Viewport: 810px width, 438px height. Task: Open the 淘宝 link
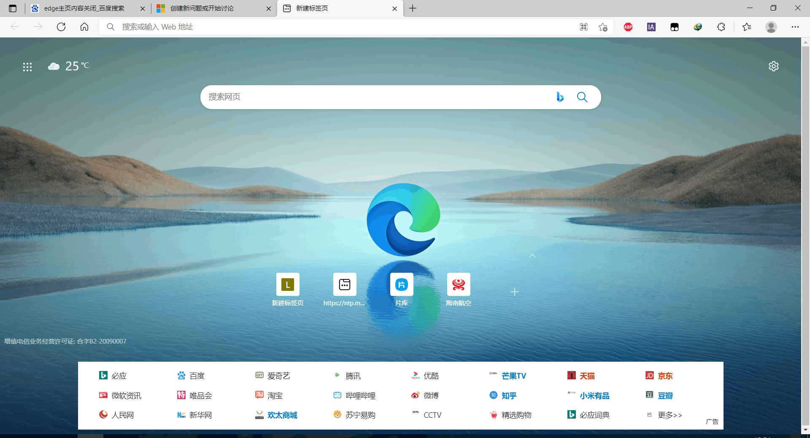(x=269, y=395)
